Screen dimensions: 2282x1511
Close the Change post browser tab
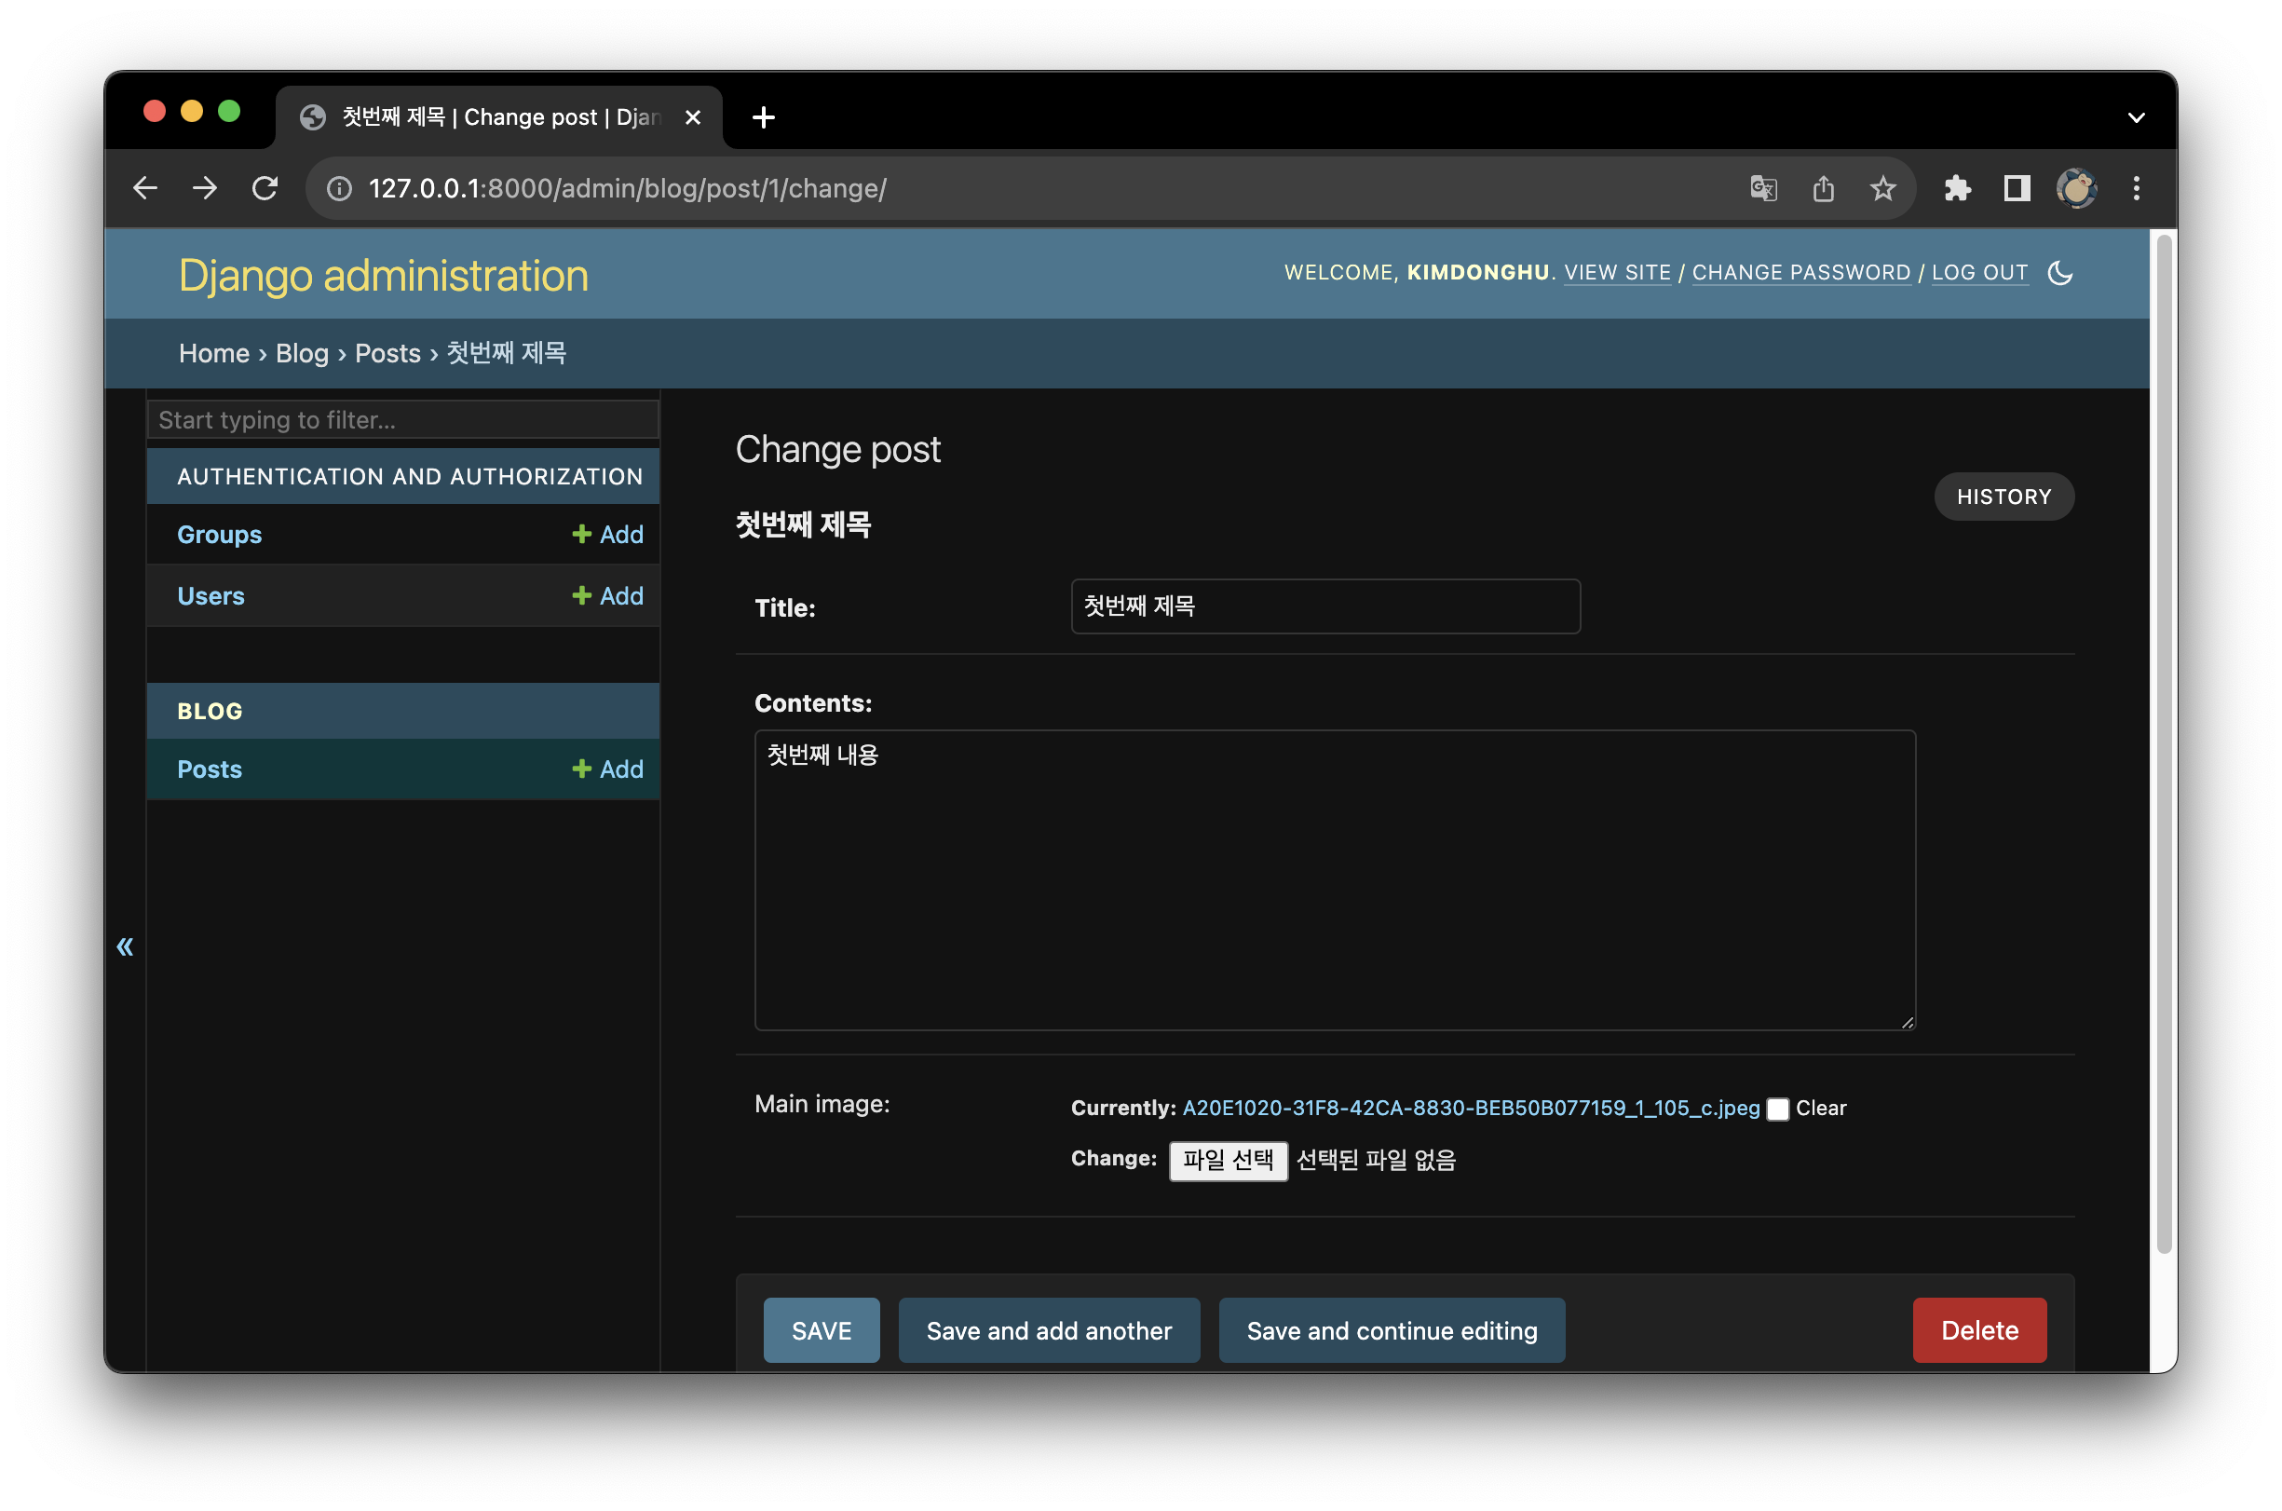(x=693, y=117)
